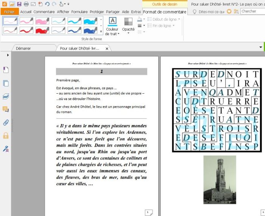Click the Foxit application logo icon
The height and width of the screenshot is (216, 265).
tap(5, 4)
